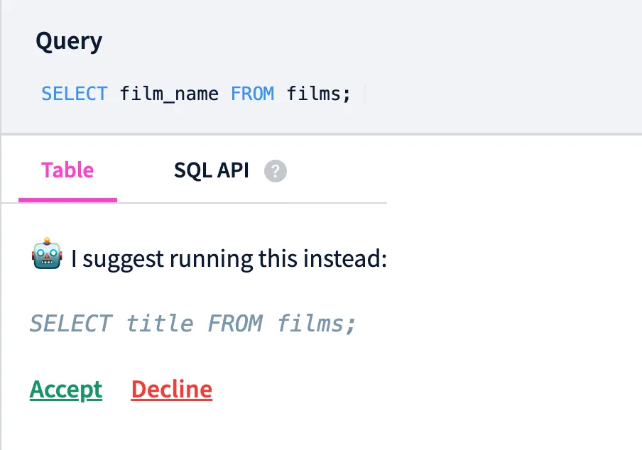The height and width of the screenshot is (450, 642).
Task: Select the robot icon beside the suggestion text
Action: [48, 257]
